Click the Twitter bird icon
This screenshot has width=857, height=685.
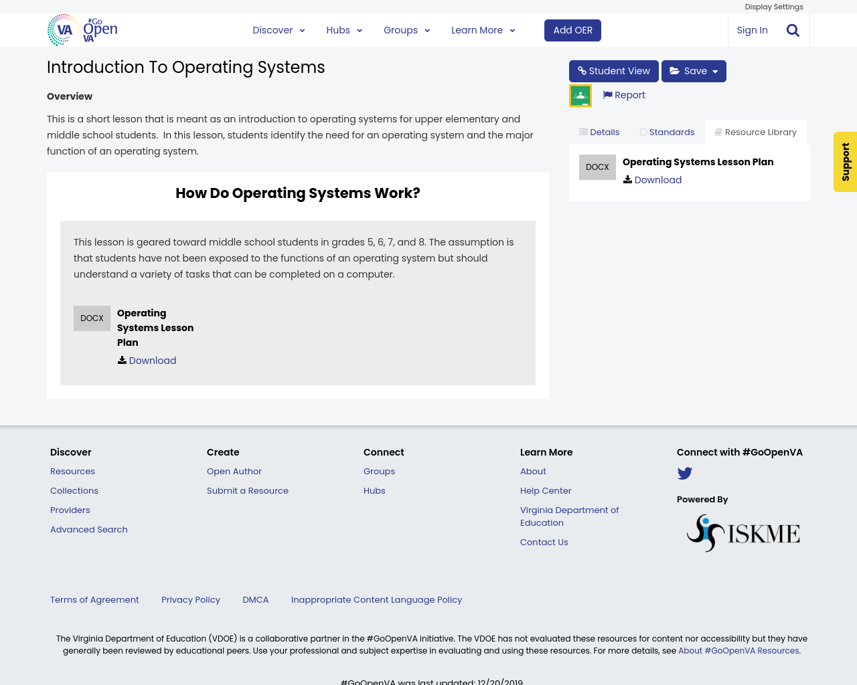pos(684,474)
